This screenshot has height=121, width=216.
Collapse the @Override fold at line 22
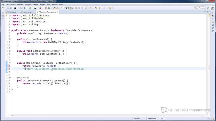[x=10, y=78]
